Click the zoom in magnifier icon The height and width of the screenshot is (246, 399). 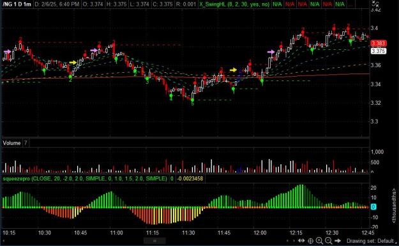pos(319,241)
